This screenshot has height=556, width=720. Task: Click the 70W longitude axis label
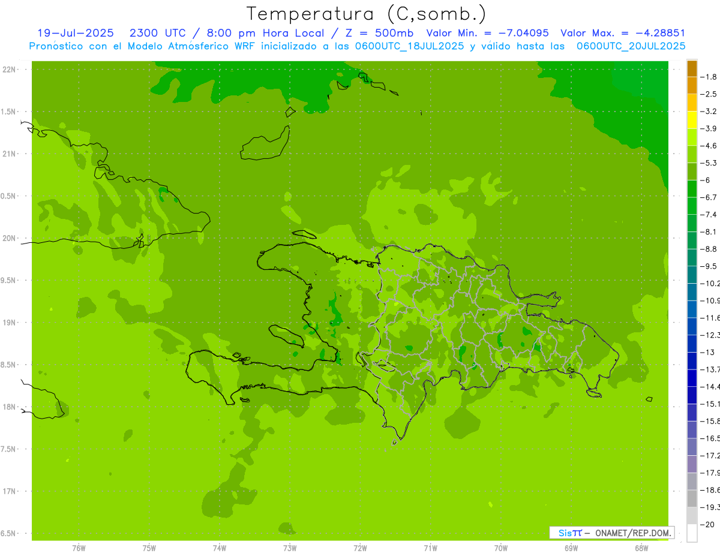[x=501, y=548]
